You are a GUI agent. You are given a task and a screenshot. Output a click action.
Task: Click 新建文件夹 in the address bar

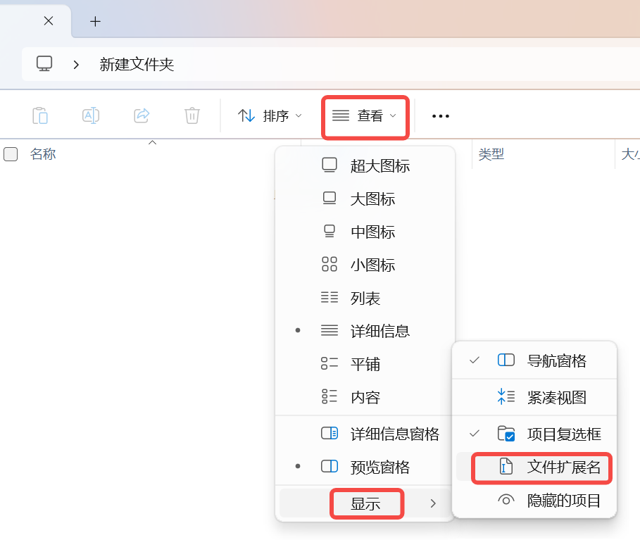click(x=137, y=65)
